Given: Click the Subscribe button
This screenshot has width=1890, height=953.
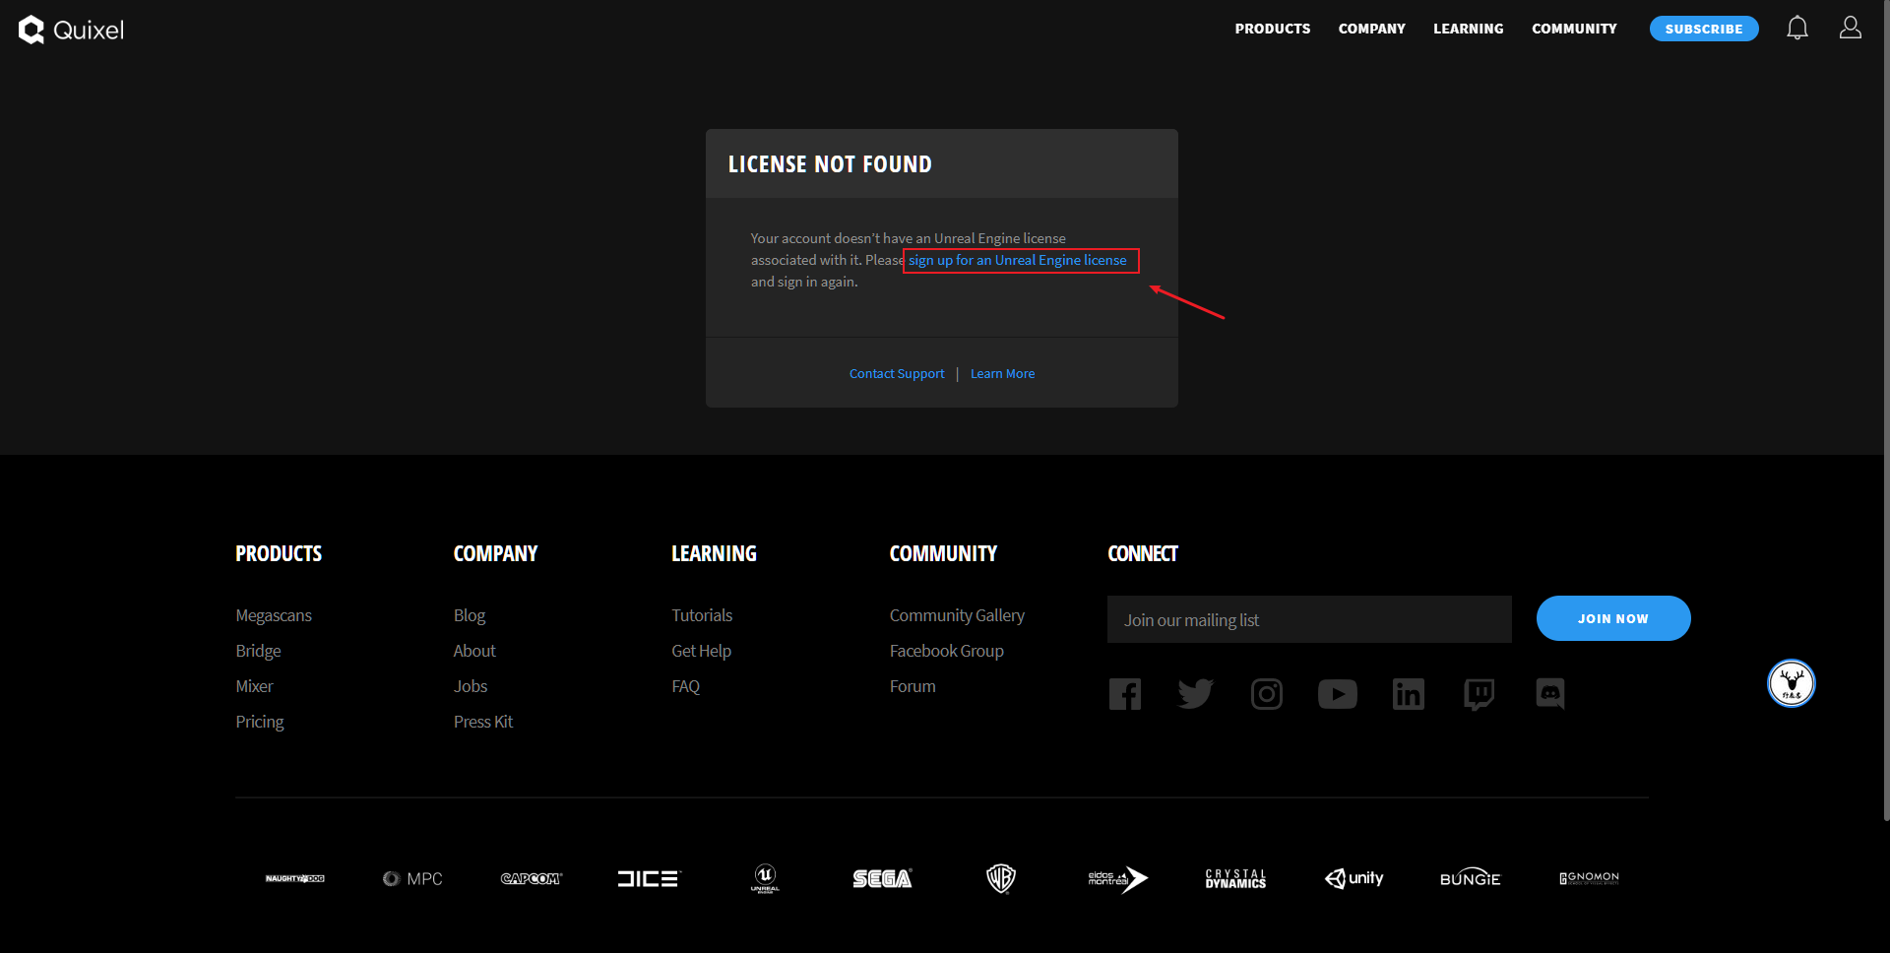Looking at the screenshot, I should tap(1704, 29).
